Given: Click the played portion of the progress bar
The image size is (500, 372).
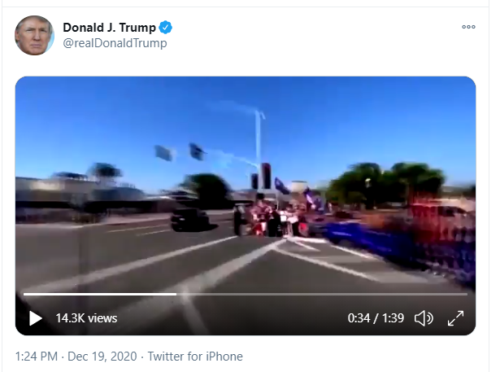Looking at the screenshot, I should pyautogui.click(x=100, y=294).
